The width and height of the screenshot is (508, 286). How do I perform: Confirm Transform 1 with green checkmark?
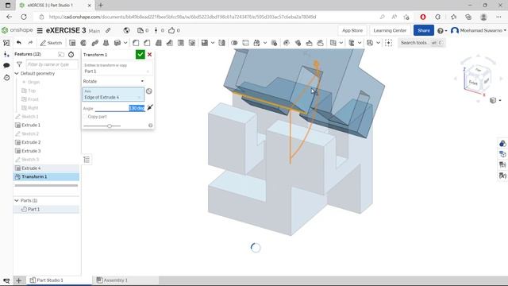pyautogui.click(x=140, y=55)
